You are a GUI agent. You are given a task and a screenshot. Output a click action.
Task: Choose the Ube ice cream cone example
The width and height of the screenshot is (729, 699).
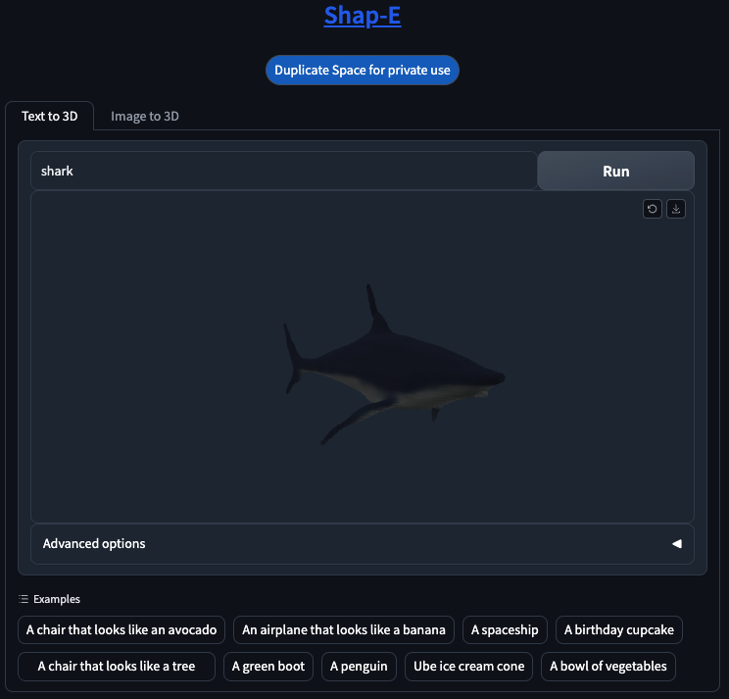click(468, 667)
